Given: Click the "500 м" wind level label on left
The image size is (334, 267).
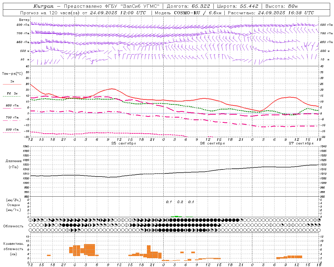Looking at the screenshot, I should point(25,51).
